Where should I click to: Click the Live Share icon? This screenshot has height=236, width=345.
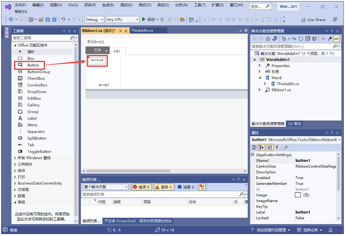tap(303, 20)
